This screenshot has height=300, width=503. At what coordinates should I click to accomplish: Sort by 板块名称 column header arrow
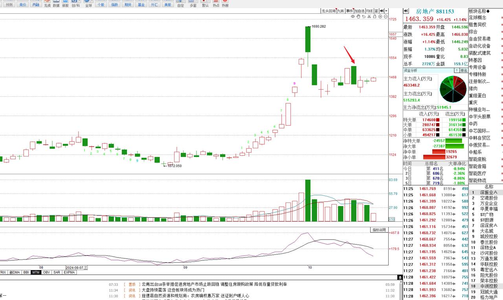coord(488,11)
